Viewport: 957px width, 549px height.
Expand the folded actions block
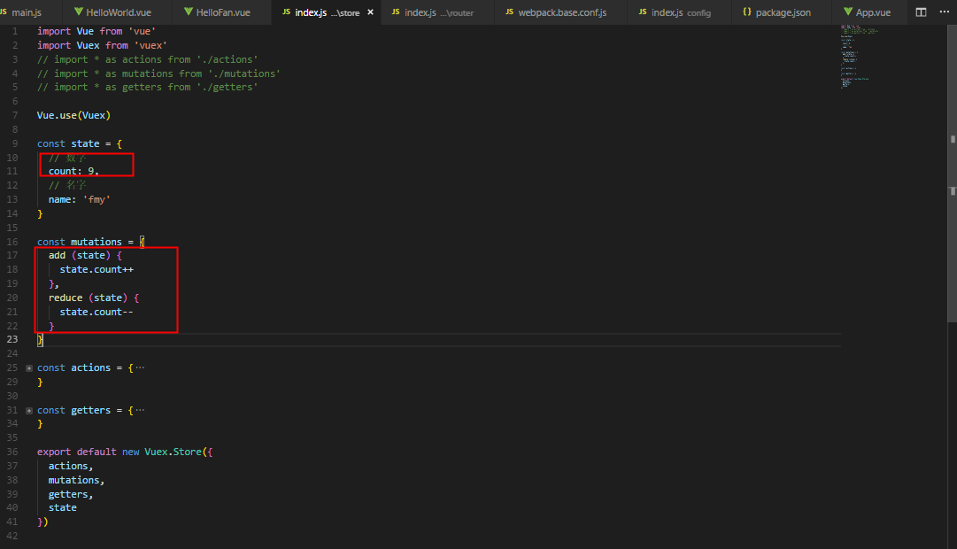(29, 368)
